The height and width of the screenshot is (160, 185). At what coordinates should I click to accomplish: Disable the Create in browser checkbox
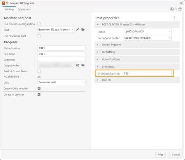[x=39, y=94]
